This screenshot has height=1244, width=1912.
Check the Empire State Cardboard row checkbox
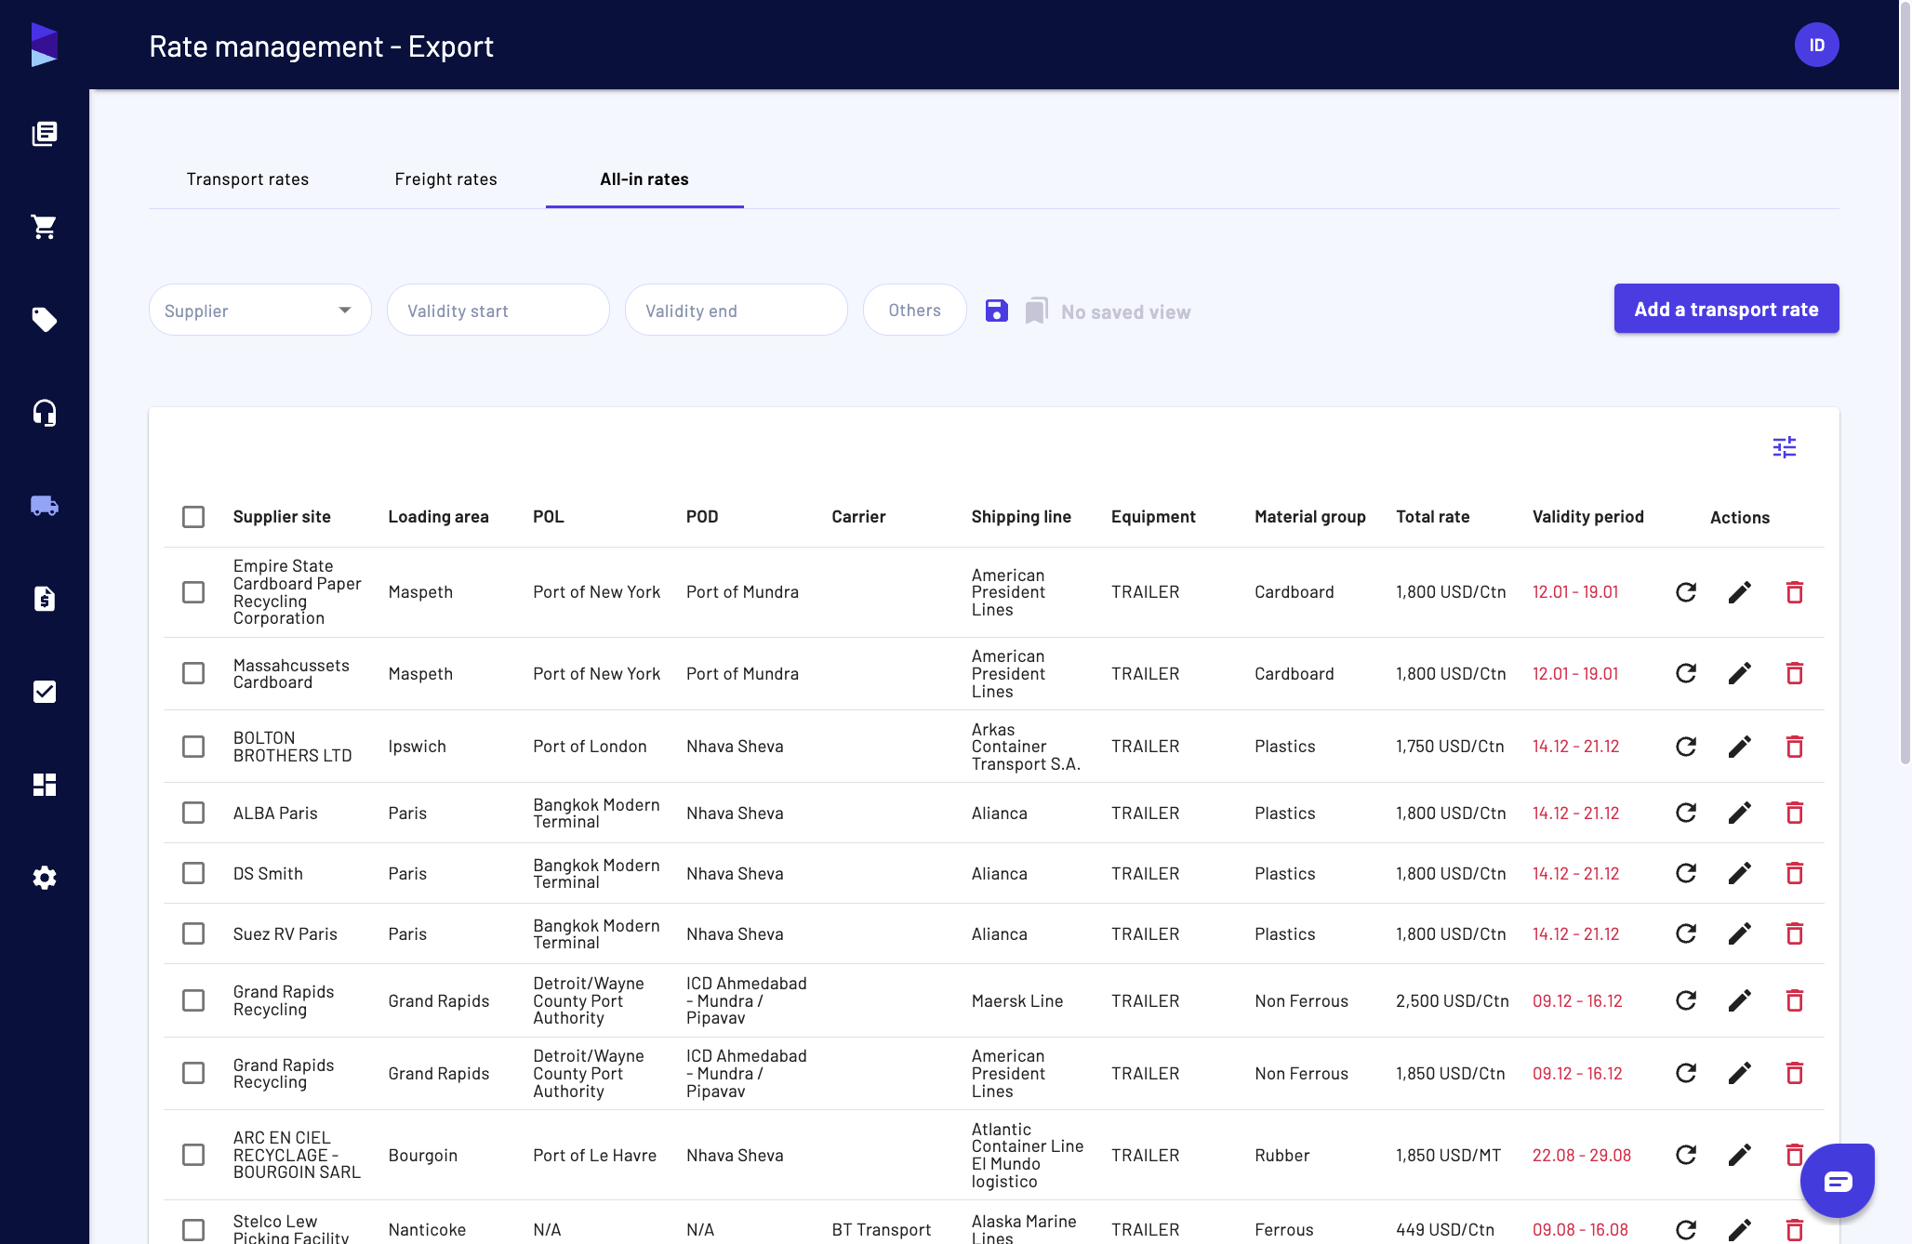(193, 592)
